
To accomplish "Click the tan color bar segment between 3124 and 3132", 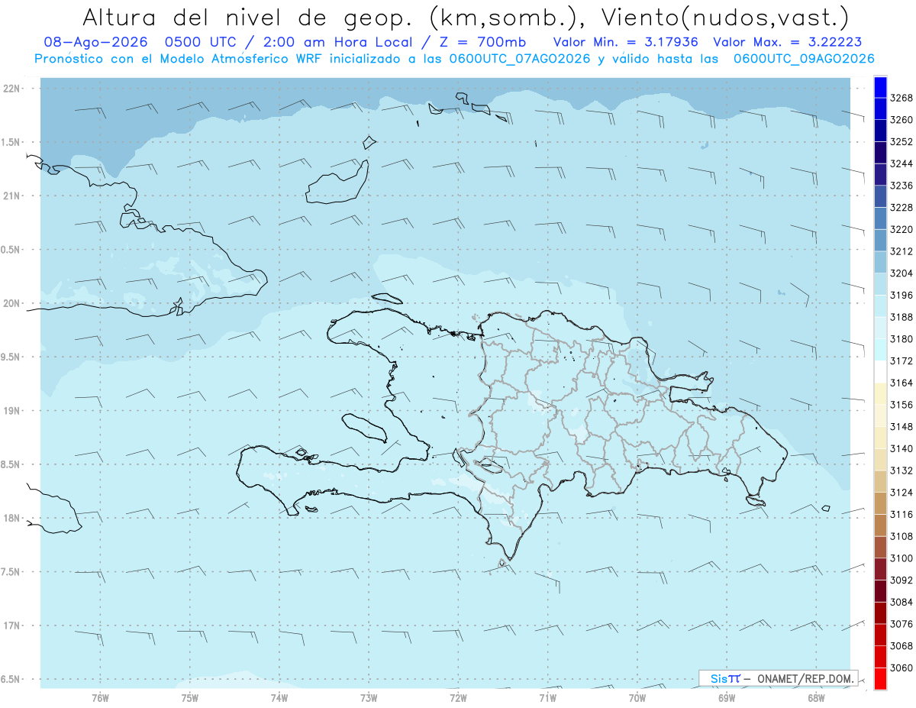I will tap(879, 481).
